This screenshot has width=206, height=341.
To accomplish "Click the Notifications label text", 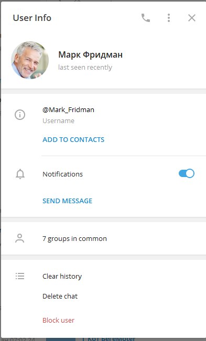I will pyautogui.click(x=63, y=174).
